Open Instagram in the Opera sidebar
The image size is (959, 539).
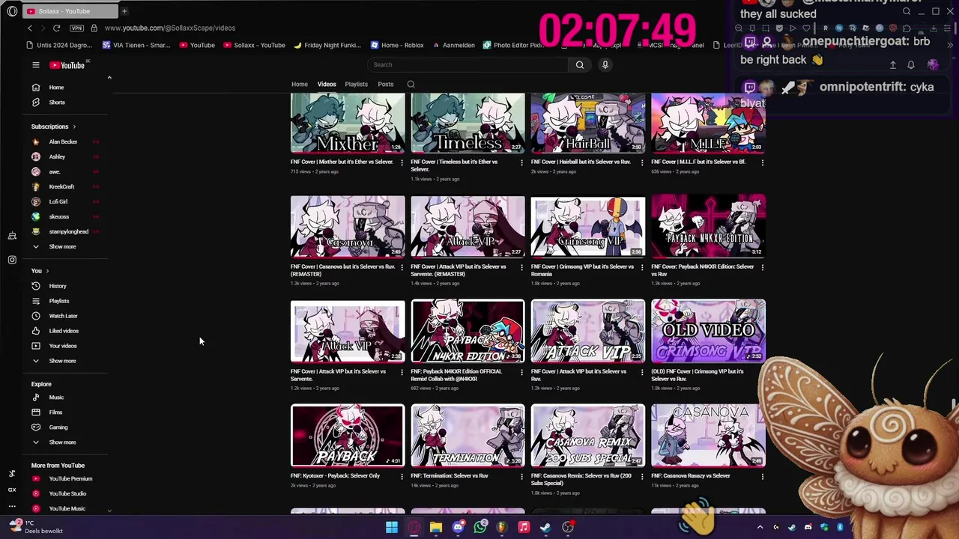(12, 260)
